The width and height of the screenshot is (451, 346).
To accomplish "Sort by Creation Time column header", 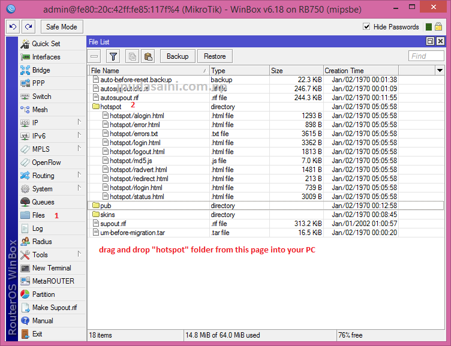I will [360, 71].
